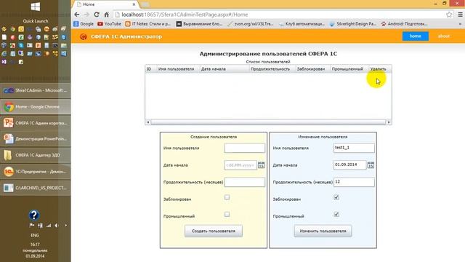Launch Visual Studio from Quick Launch purple icon
The height and width of the screenshot is (262, 465).
[x=4, y=62]
